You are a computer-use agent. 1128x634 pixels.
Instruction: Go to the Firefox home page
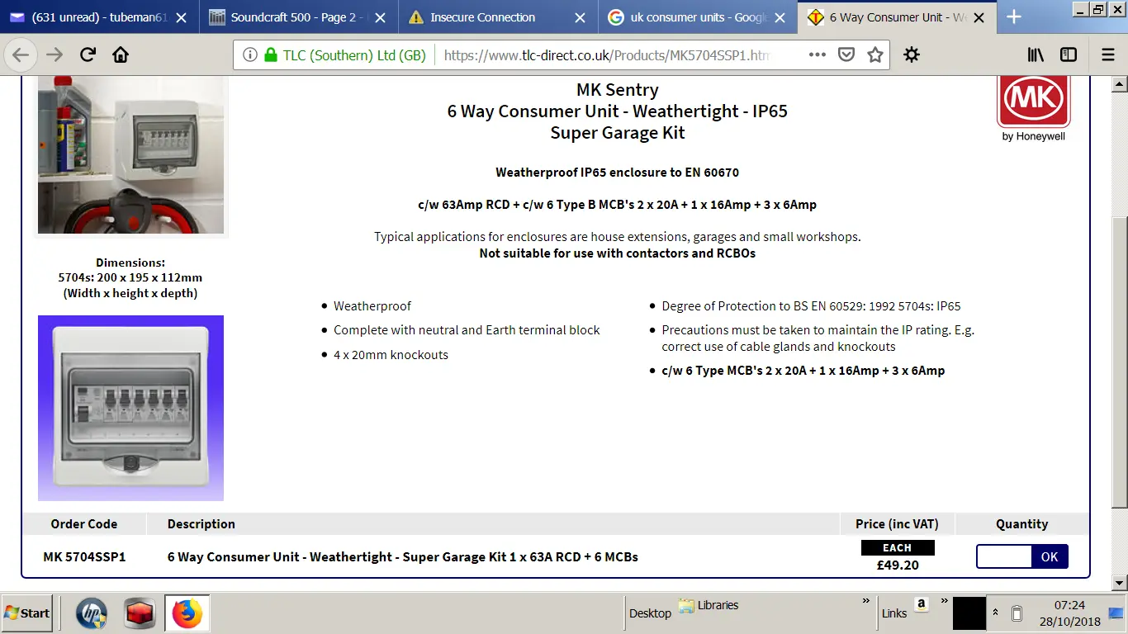tap(121, 55)
